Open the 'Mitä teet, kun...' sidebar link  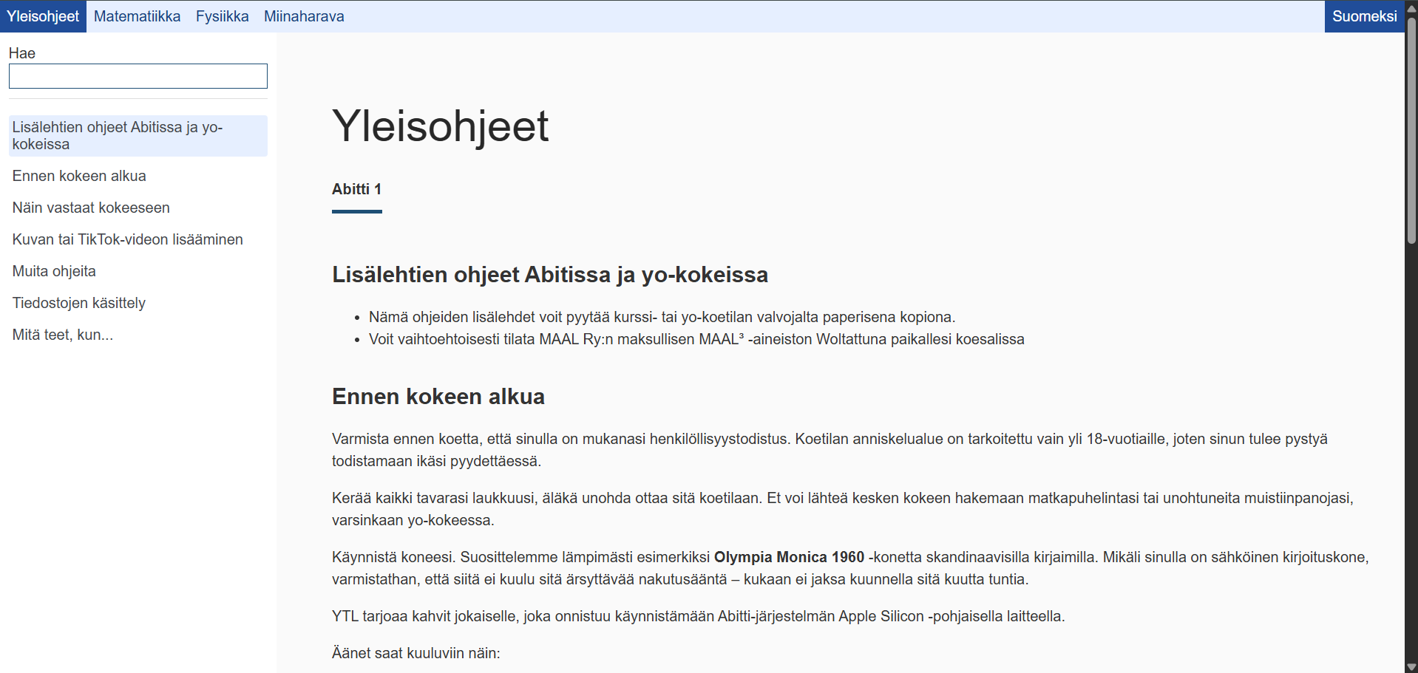click(x=63, y=335)
